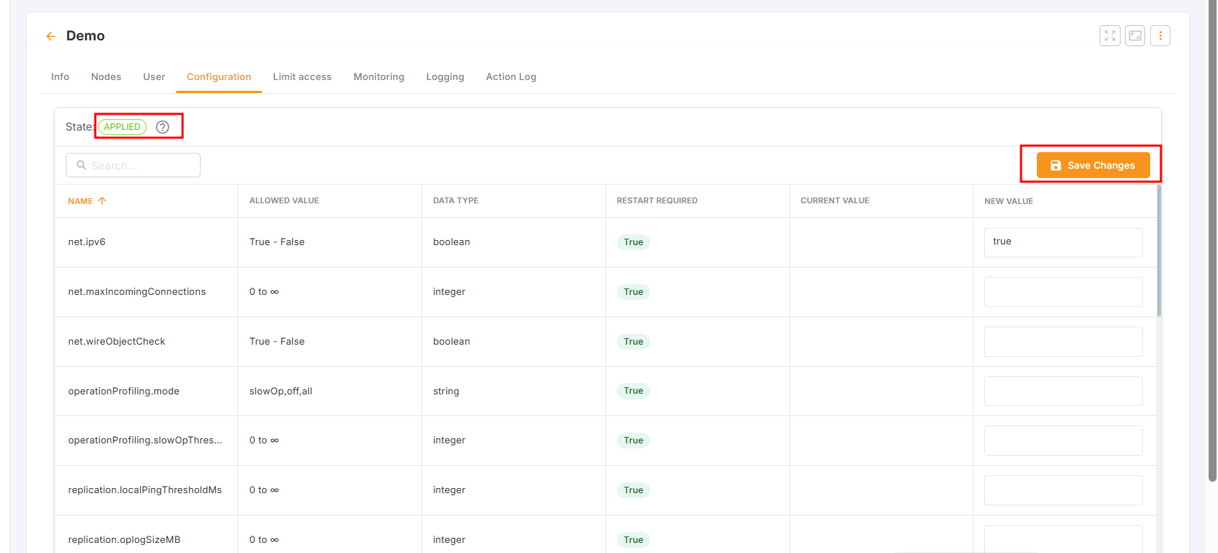Click the True badge in operationProfiling.mode row
The width and height of the screenshot is (1218, 553).
point(633,391)
